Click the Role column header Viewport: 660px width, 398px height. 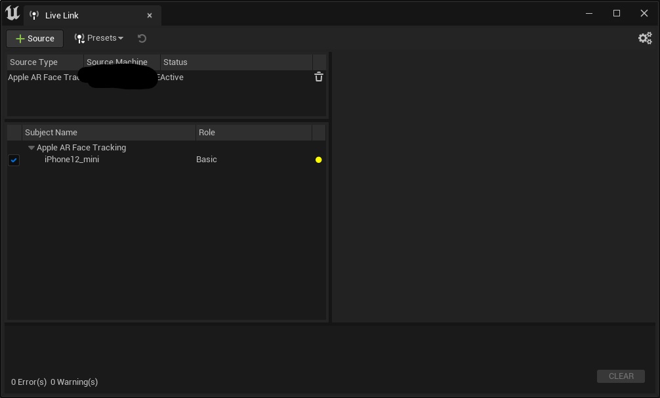tap(253, 132)
